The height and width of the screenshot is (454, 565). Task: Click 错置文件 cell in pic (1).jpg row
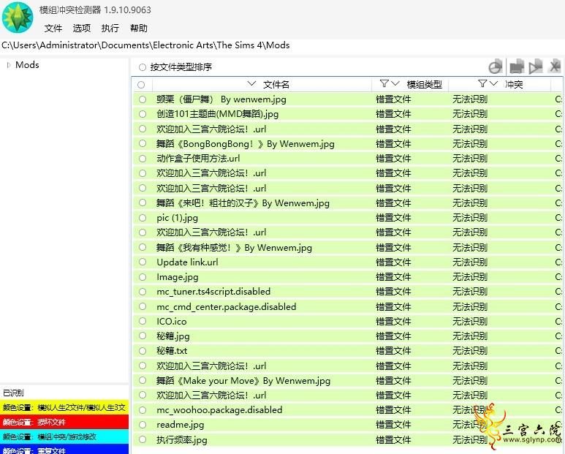(x=393, y=218)
